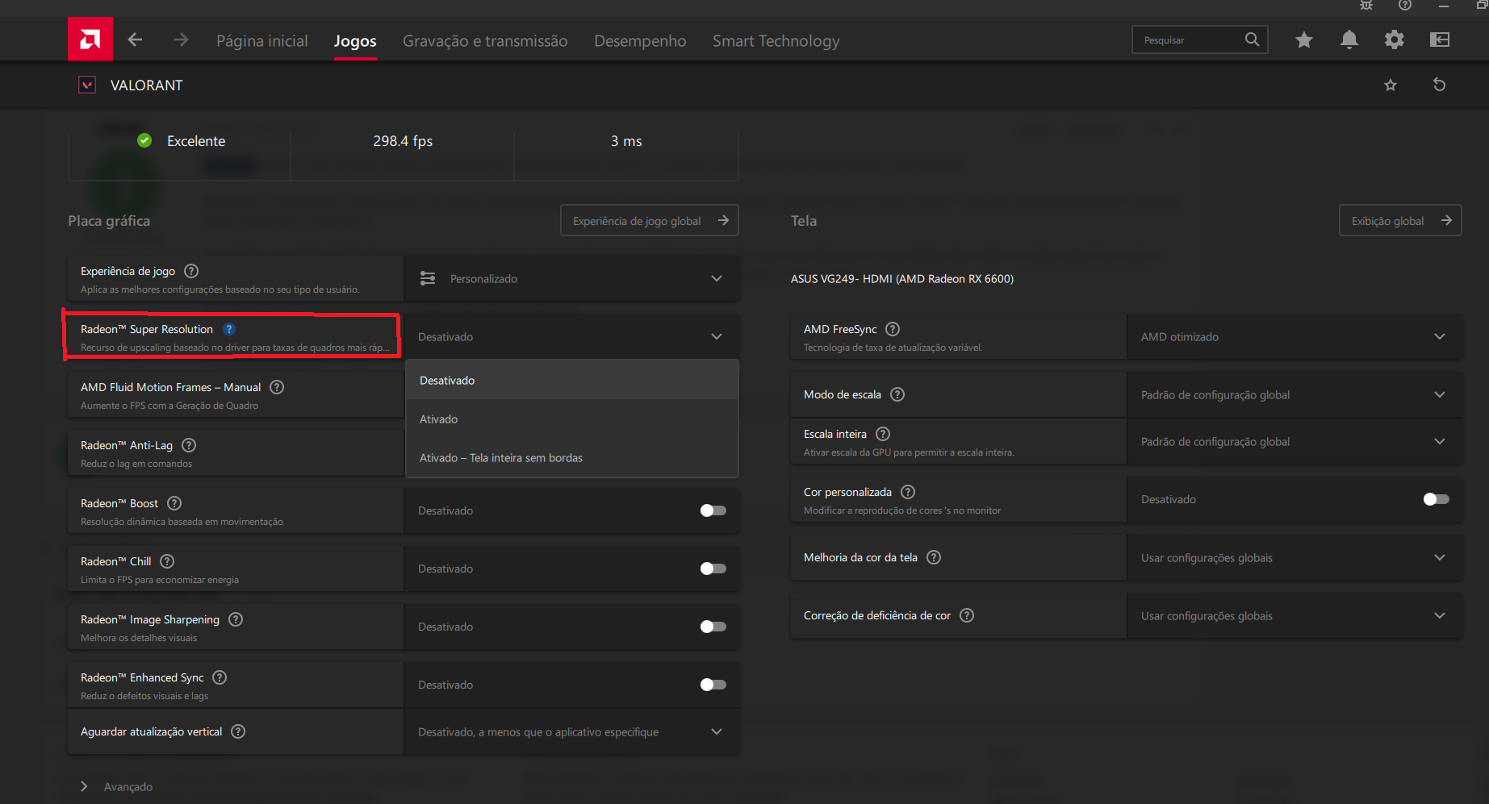This screenshot has width=1489, height=804.
Task: Click the search magnifier icon
Action: coord(1252,40)
